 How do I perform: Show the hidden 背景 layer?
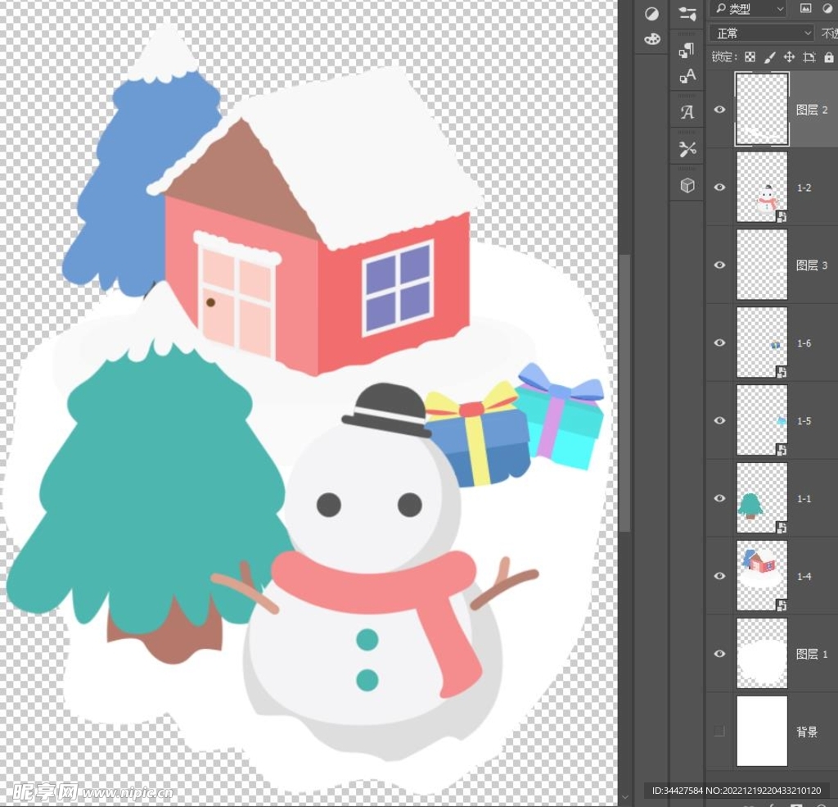click(x=720, y=732)
